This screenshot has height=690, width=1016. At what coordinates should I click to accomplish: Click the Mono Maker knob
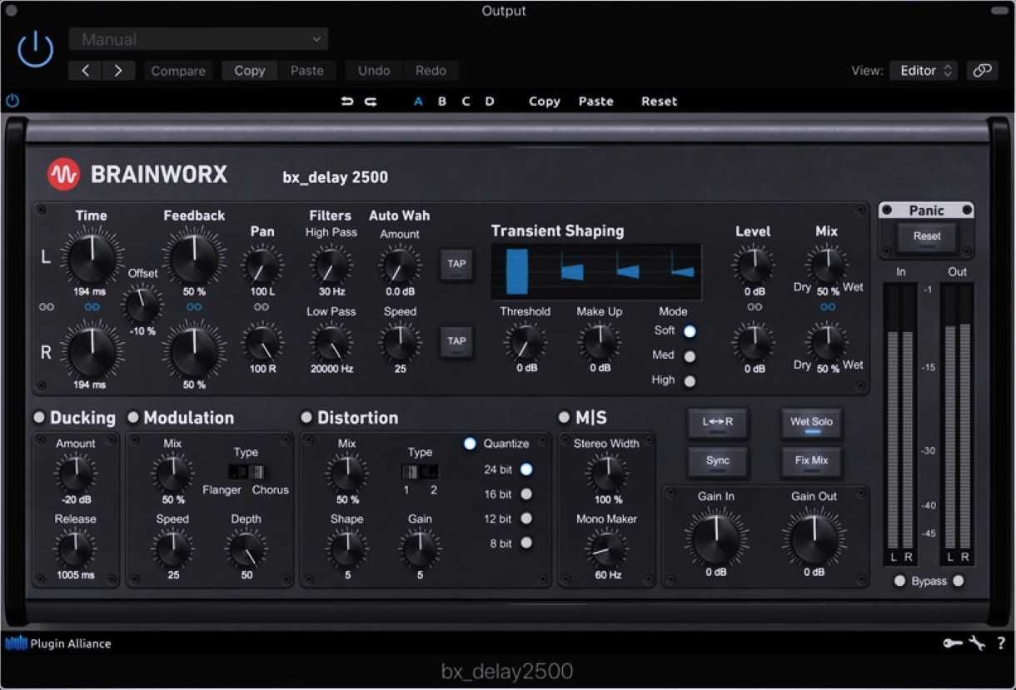(x=607, y=549)
